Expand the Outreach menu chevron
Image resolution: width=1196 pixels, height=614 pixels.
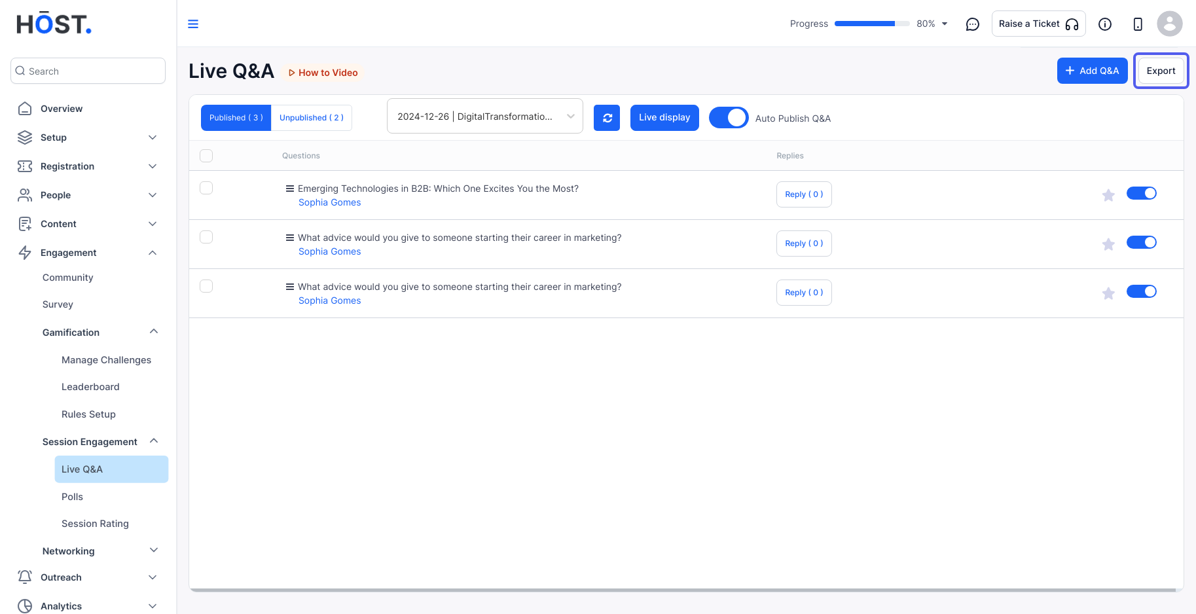pos(153,577)
